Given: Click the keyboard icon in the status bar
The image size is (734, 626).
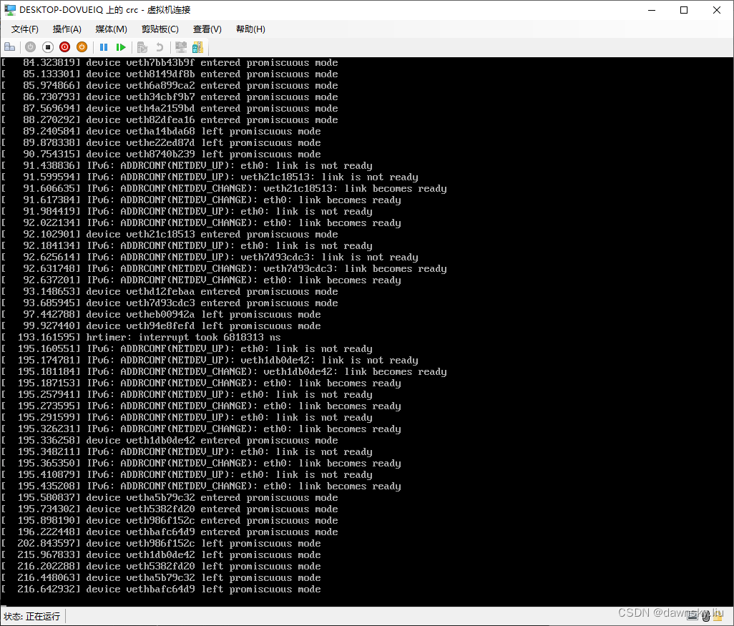Looking at the screenshot, I should 693,616.
